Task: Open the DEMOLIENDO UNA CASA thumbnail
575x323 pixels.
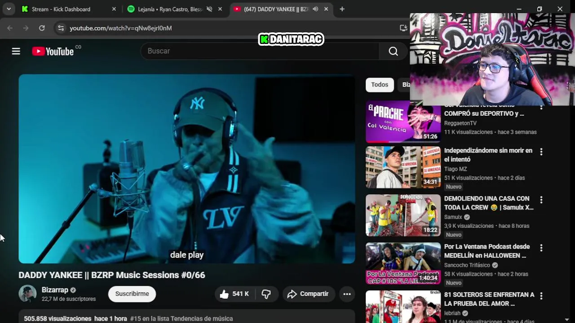Action: click(403, 215)
